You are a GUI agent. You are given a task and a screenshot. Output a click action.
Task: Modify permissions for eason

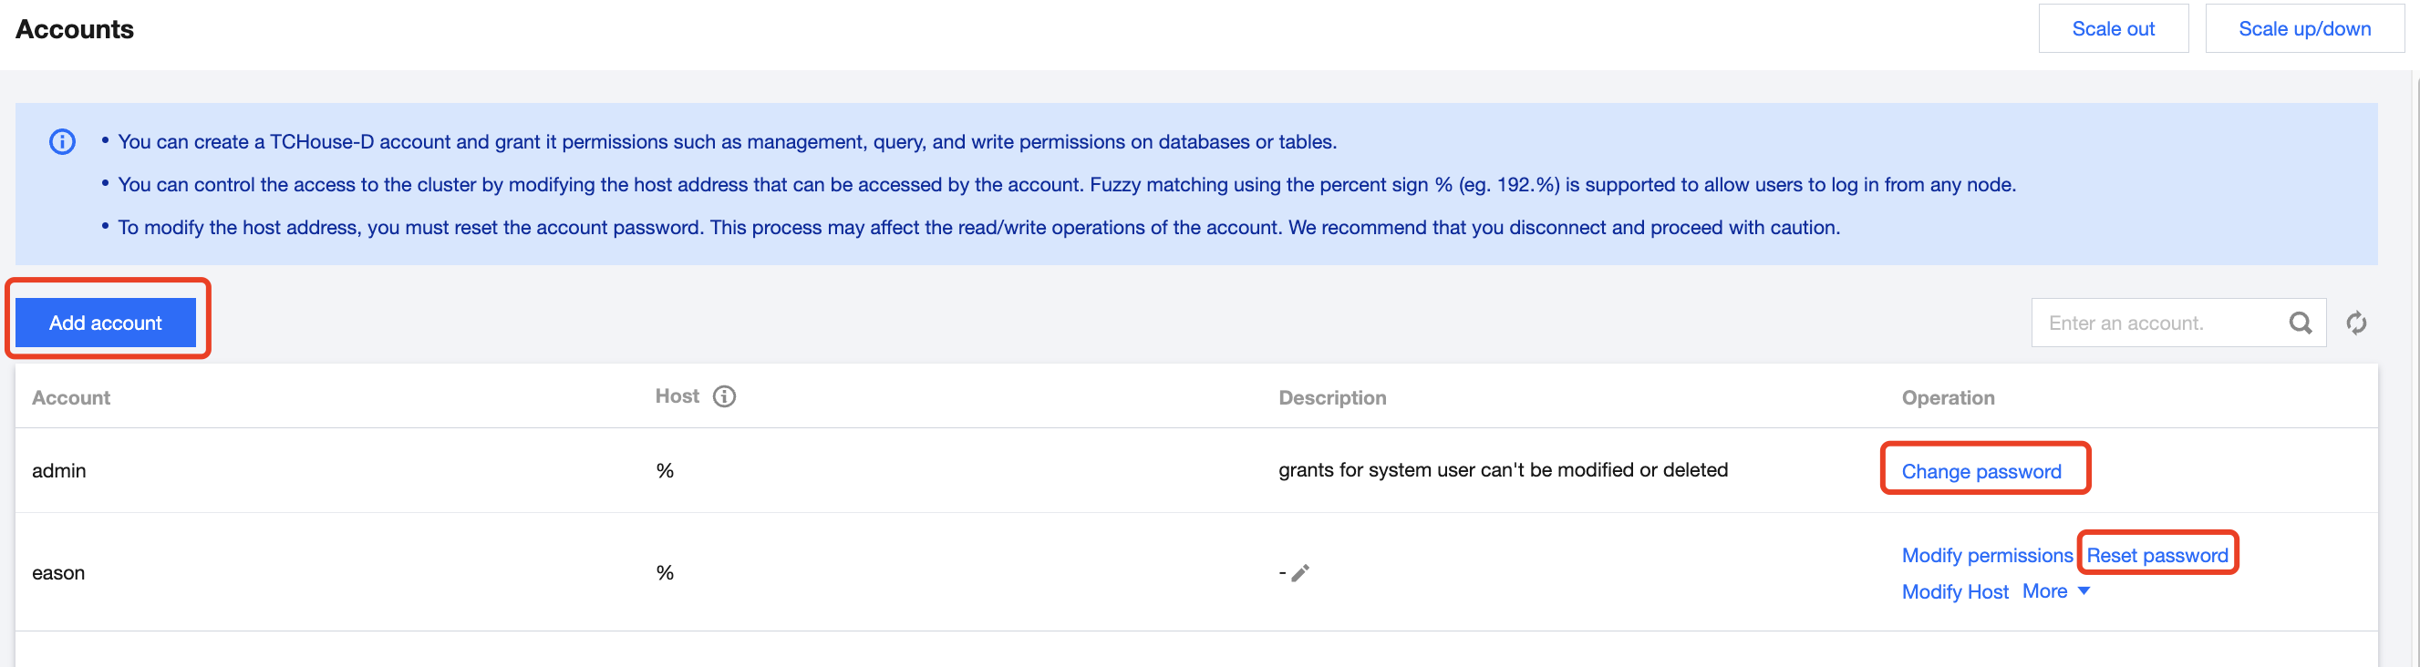(x=1987, y=555)
